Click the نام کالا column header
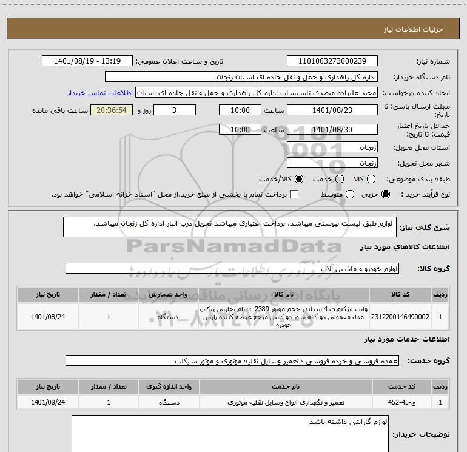The image size is (467, 452). tap(284, 294)
